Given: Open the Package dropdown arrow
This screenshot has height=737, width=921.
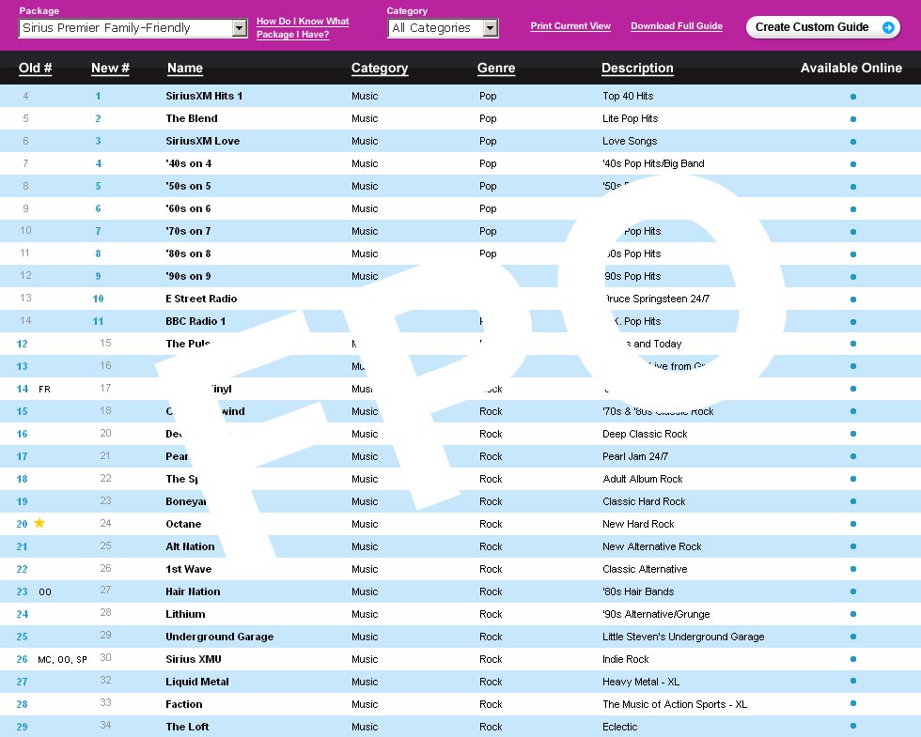Looking at the screenshot, I should click(x=239, y=27).
